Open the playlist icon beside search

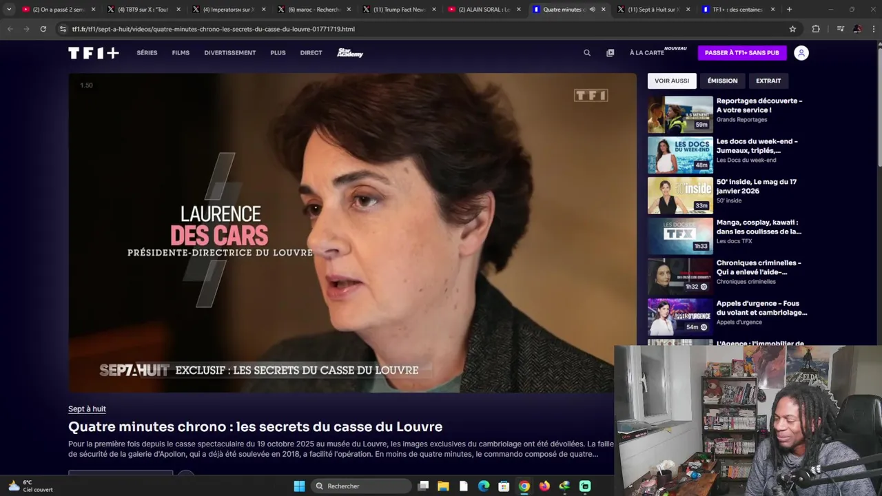[x=610, y=53]
